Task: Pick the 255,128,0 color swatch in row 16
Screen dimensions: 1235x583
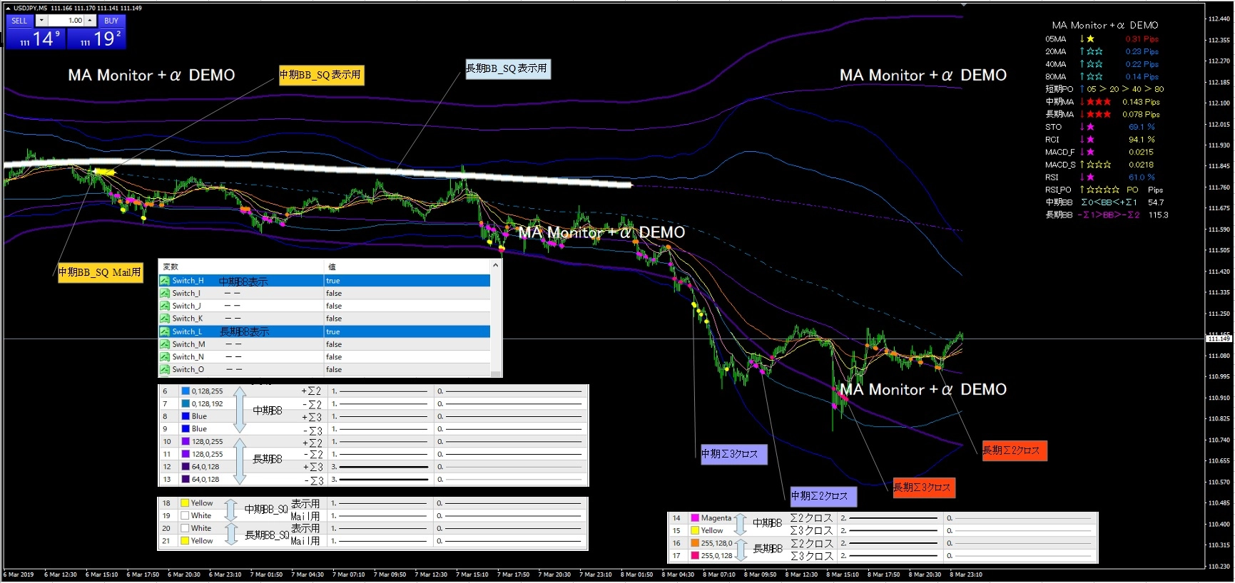Action: click(695, 543)
